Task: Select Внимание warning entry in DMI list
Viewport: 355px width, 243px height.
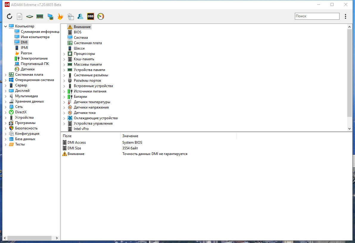Action: (79, 27)
